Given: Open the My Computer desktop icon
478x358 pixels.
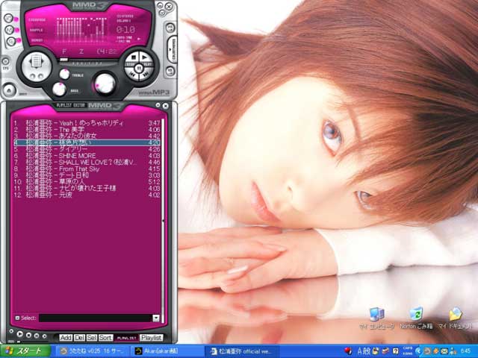Looking at the screenshot, I should tap(376, 315).
